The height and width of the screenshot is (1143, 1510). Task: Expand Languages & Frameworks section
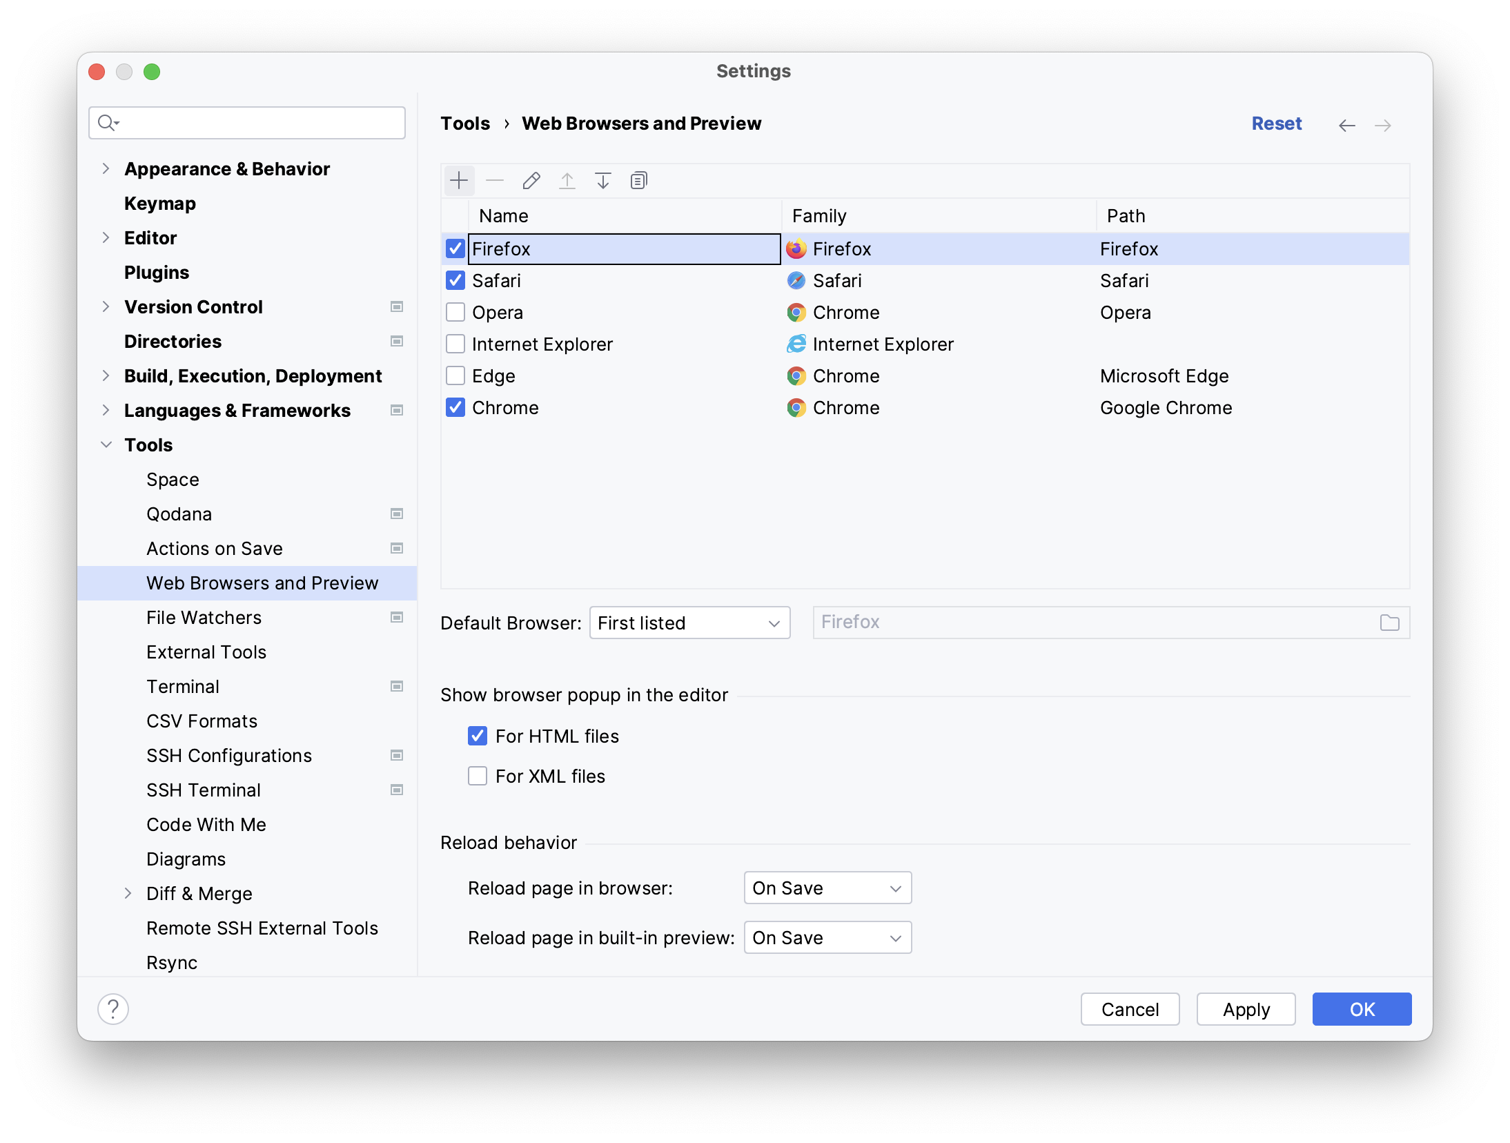point(106,410)
